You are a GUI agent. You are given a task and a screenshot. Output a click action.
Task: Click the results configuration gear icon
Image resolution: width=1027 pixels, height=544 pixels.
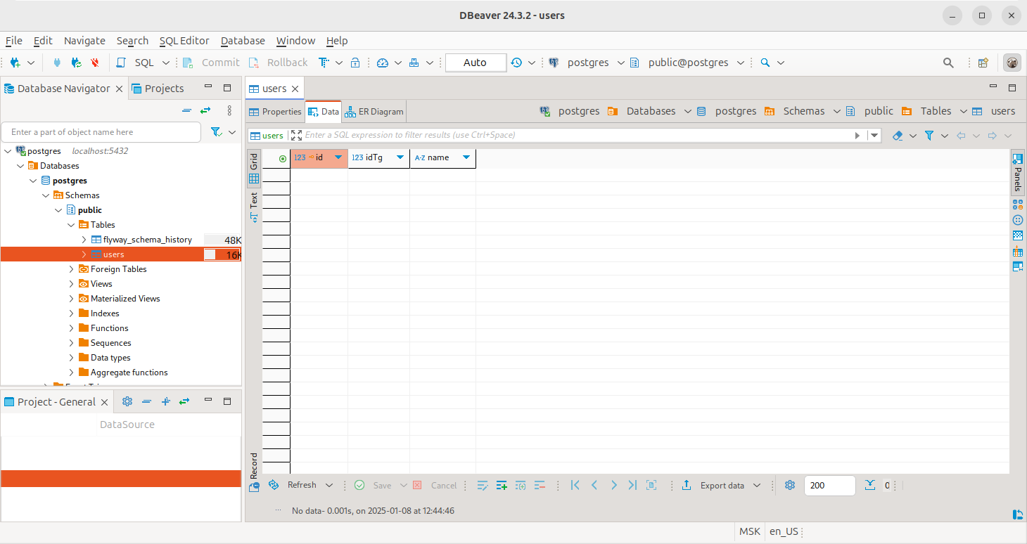coord(790,485)
